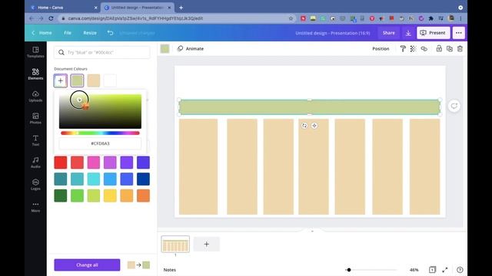This screenshot has width=492, height=276.
Task: Select the pink default colour swatch
Action: point(94,163)
